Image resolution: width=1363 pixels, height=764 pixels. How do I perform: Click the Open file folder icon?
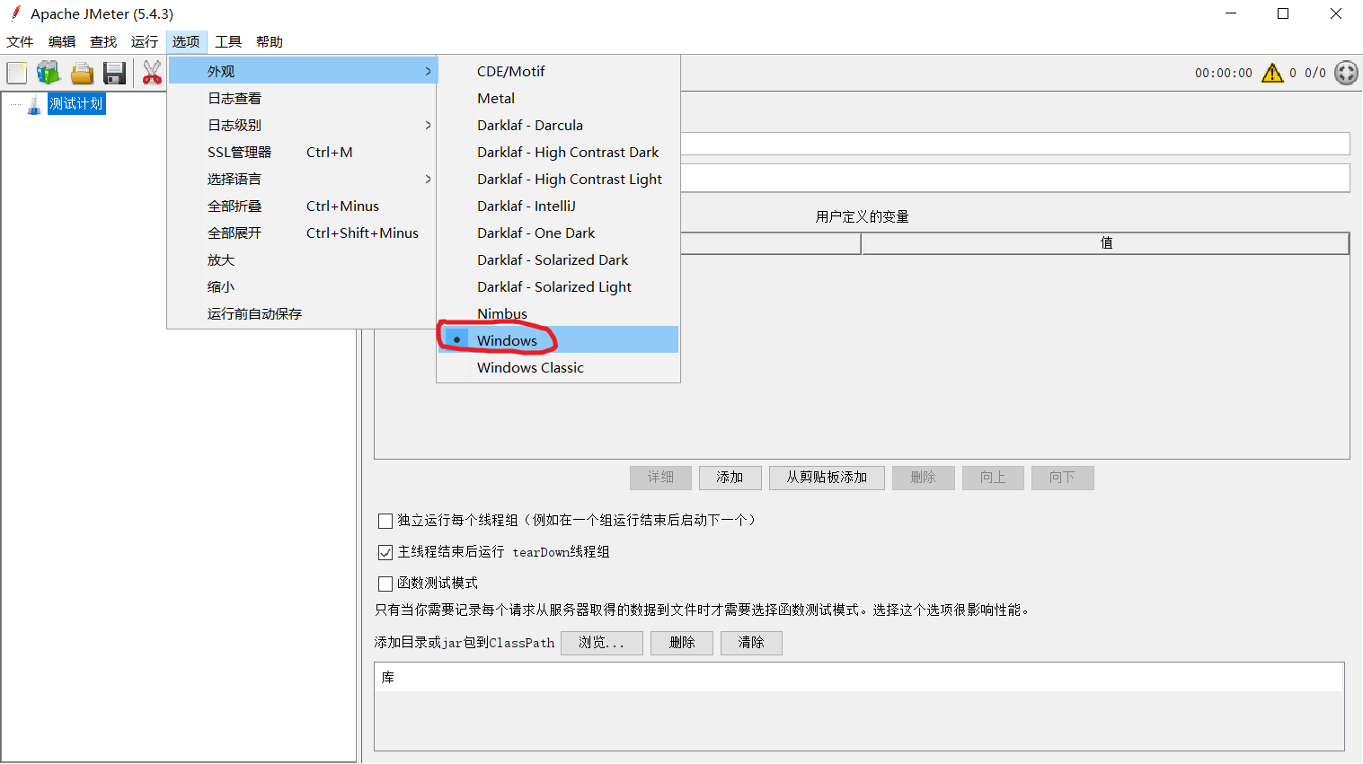(82, 73)
